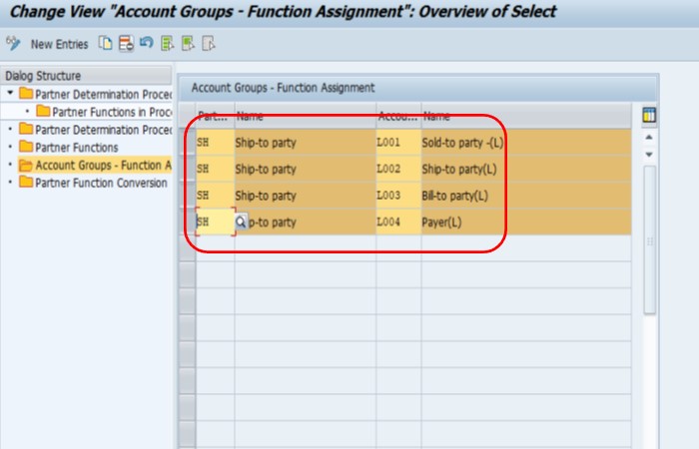
Task: Select Account Groups - Function Assignment node
Action: (x=95, y=166)
